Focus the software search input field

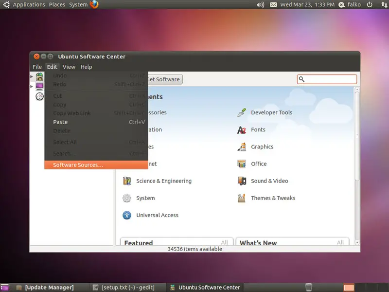(x=327, y=79)
